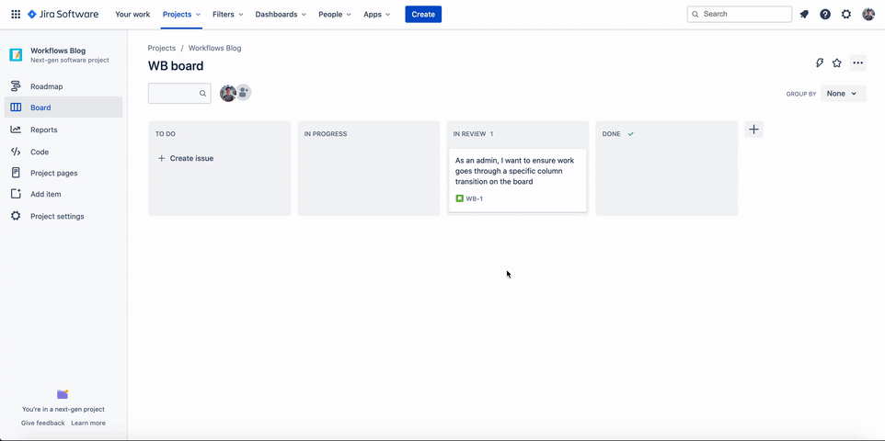Click the Project pages document icon

pos(16,173)
